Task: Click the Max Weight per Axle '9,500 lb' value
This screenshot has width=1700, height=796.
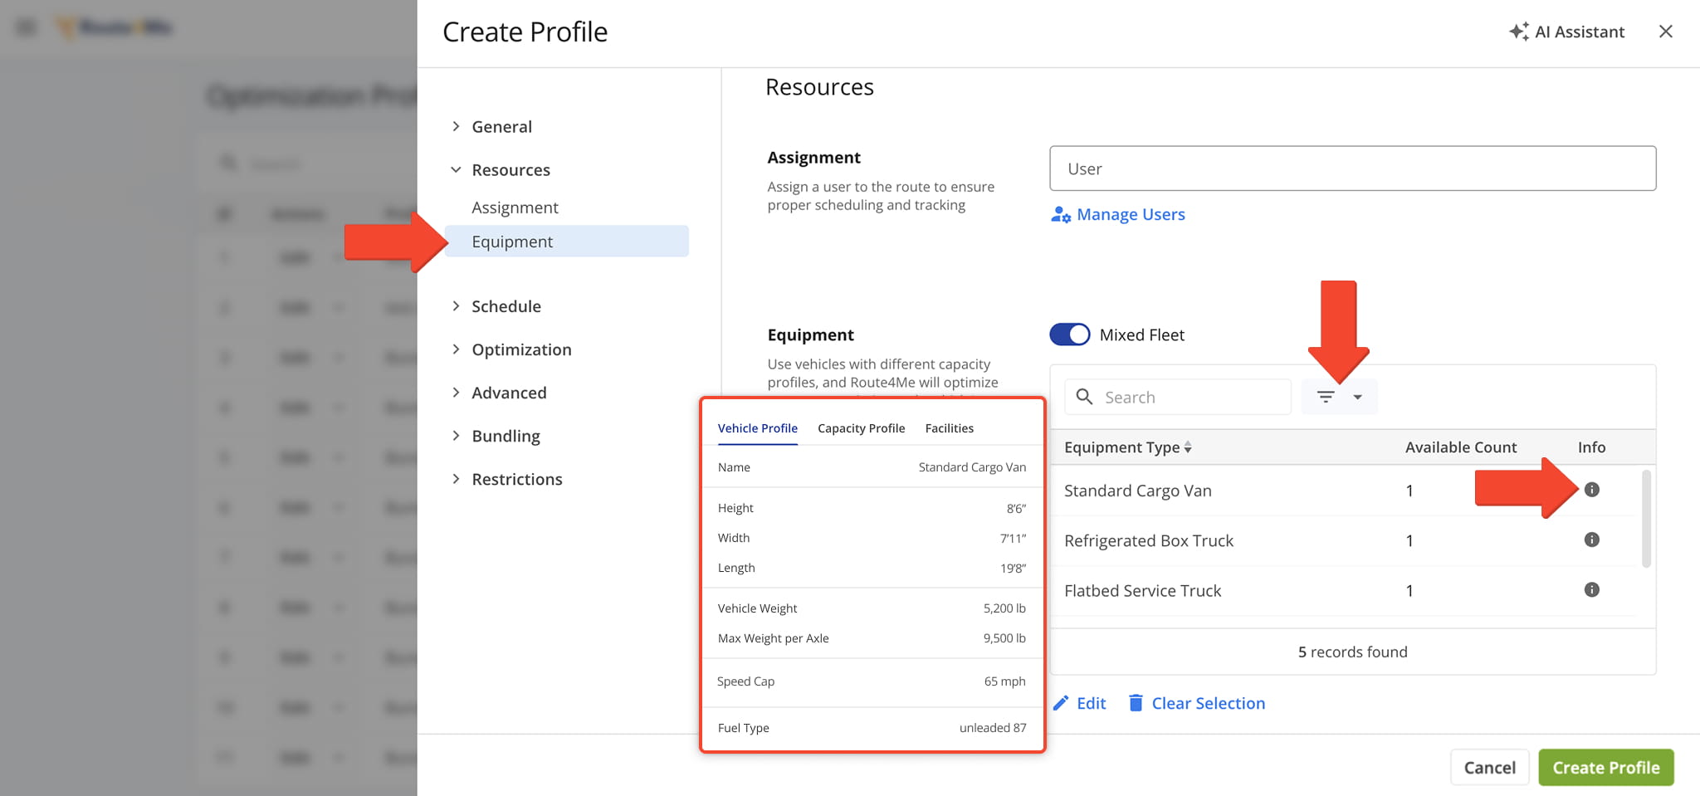Action: pyautogui.click(x=1004, y=638)
